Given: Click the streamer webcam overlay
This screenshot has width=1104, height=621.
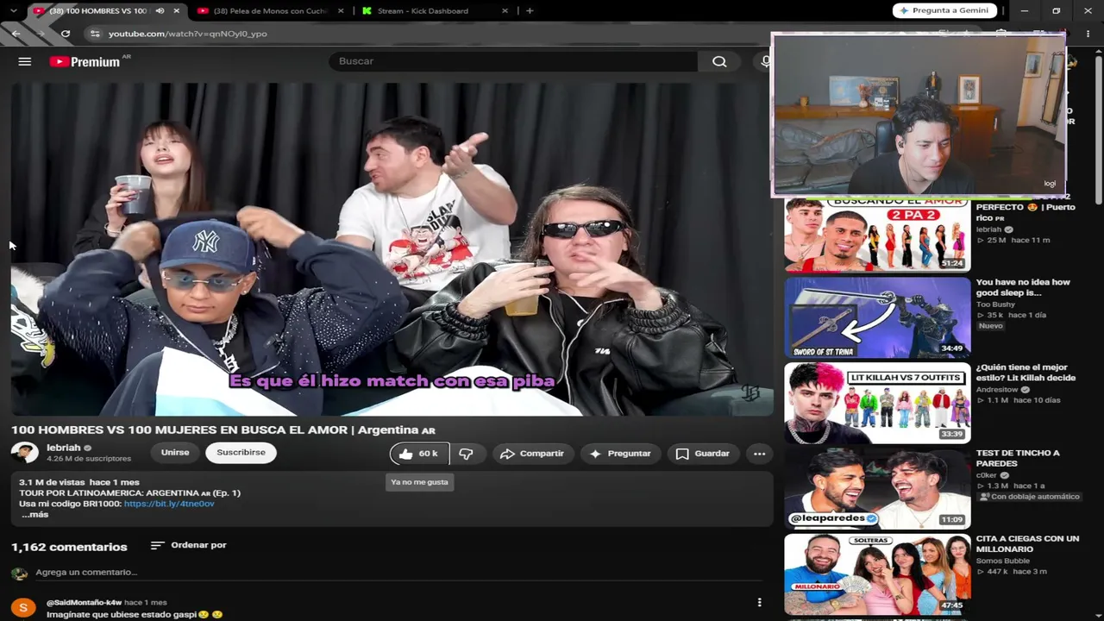Looking at the screenshot, I should [x=919, y=115].
